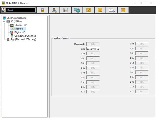Click the Channel 001 meter icon
Screen dimensions: 156x118
click(x=12, y=25)
